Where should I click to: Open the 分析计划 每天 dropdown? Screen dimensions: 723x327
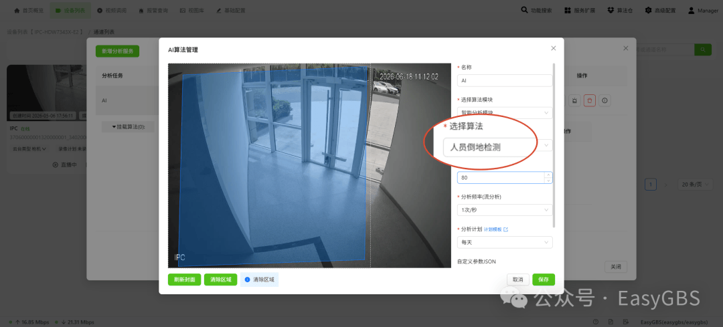tap(505, 242)
